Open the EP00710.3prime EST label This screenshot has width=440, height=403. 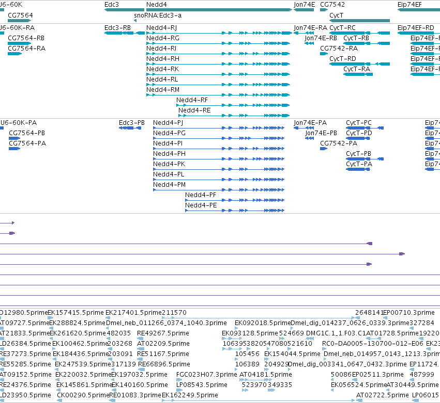click(x=409, y=313)
